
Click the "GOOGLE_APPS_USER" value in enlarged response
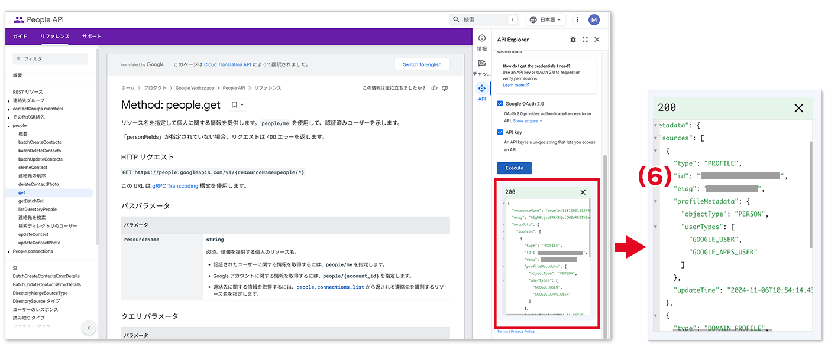coord(723,252)
